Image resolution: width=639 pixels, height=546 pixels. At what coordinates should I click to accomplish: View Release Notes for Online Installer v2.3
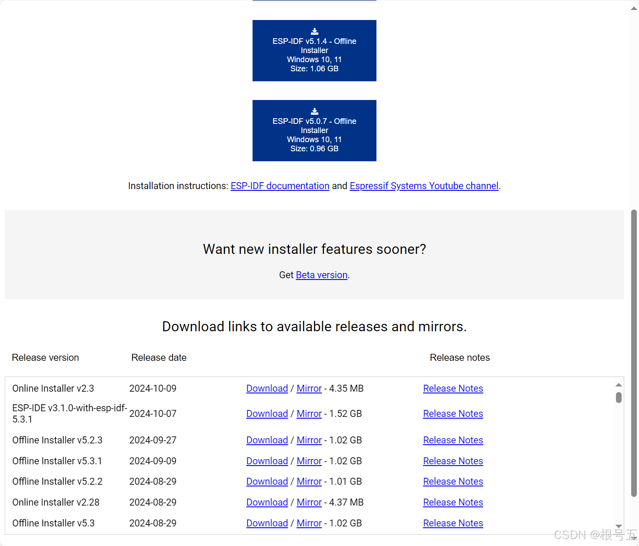[453, 388]
